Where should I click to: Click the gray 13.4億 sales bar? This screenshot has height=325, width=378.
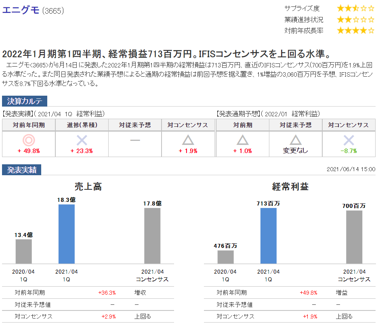(23, 252)
